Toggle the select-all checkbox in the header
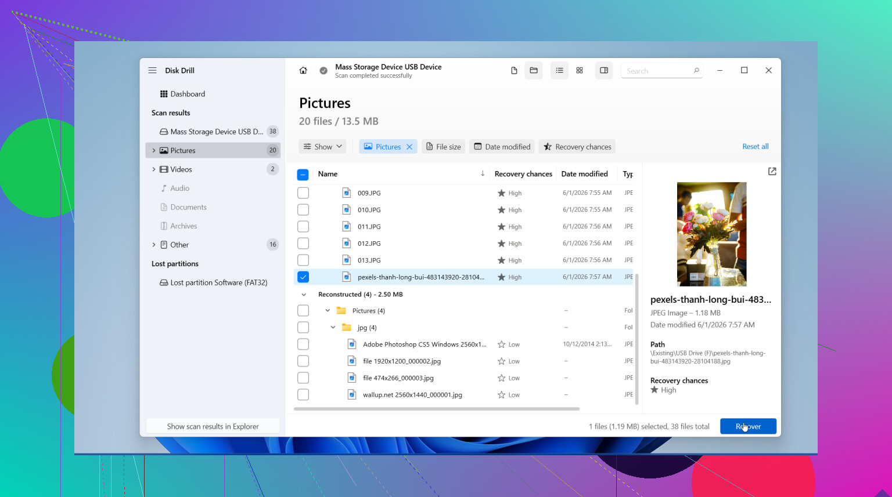Image resolution: width=892 pixels, height=497 pixels. (303, 175)
